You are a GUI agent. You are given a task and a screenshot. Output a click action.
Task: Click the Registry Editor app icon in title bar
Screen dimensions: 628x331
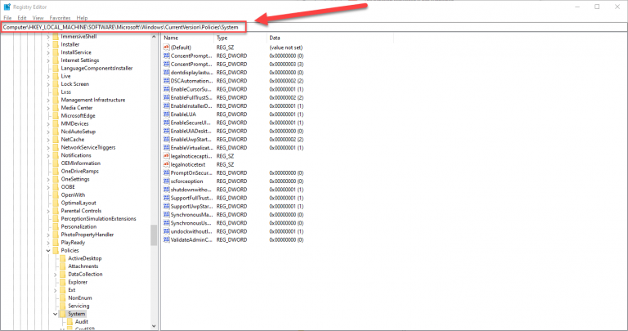point(7,7)
